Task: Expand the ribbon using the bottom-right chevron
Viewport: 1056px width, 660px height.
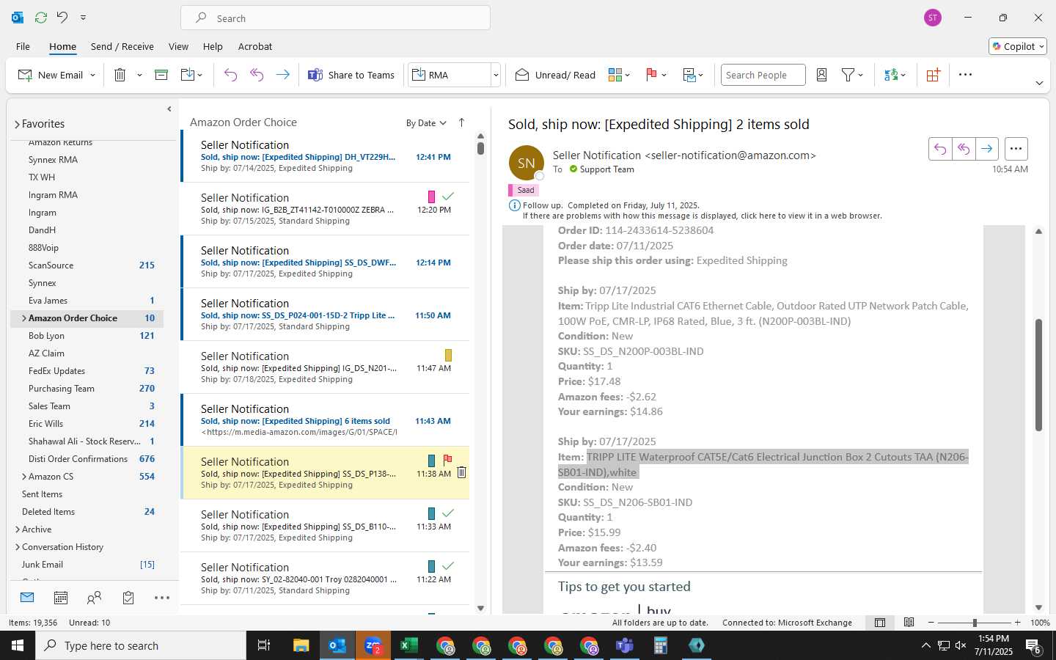Action: (1039, 83)
